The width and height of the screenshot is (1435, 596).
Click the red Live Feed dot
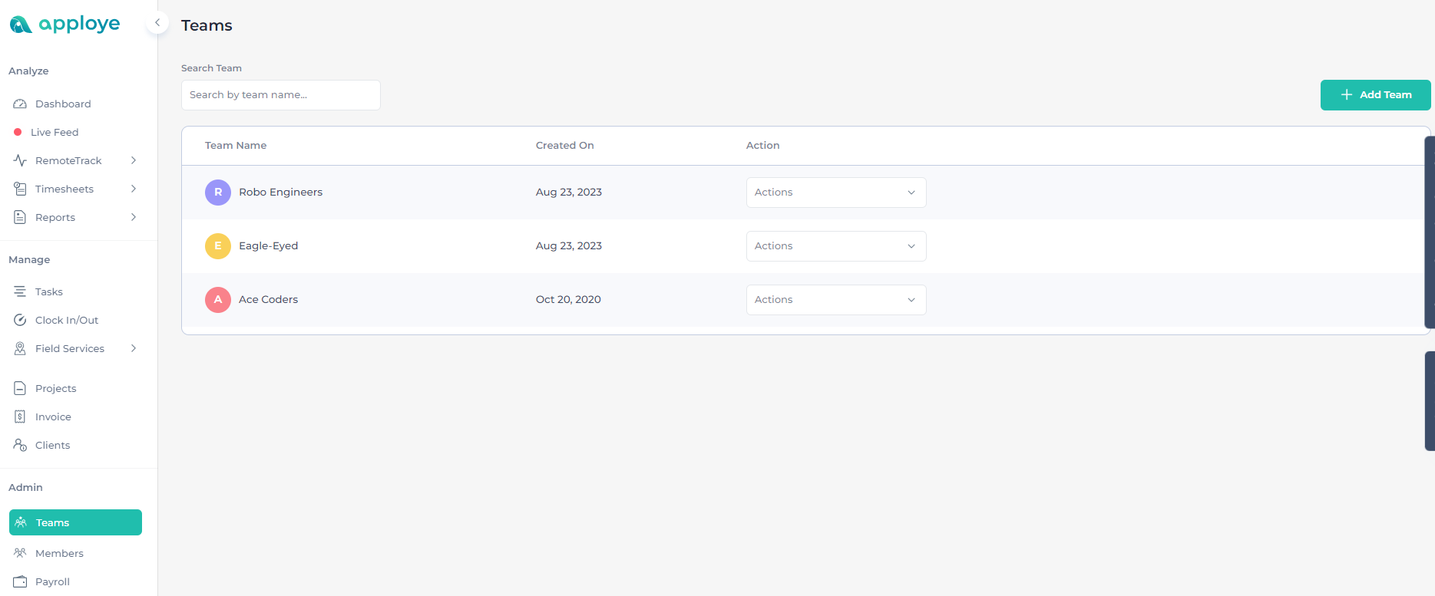(18, 132)
